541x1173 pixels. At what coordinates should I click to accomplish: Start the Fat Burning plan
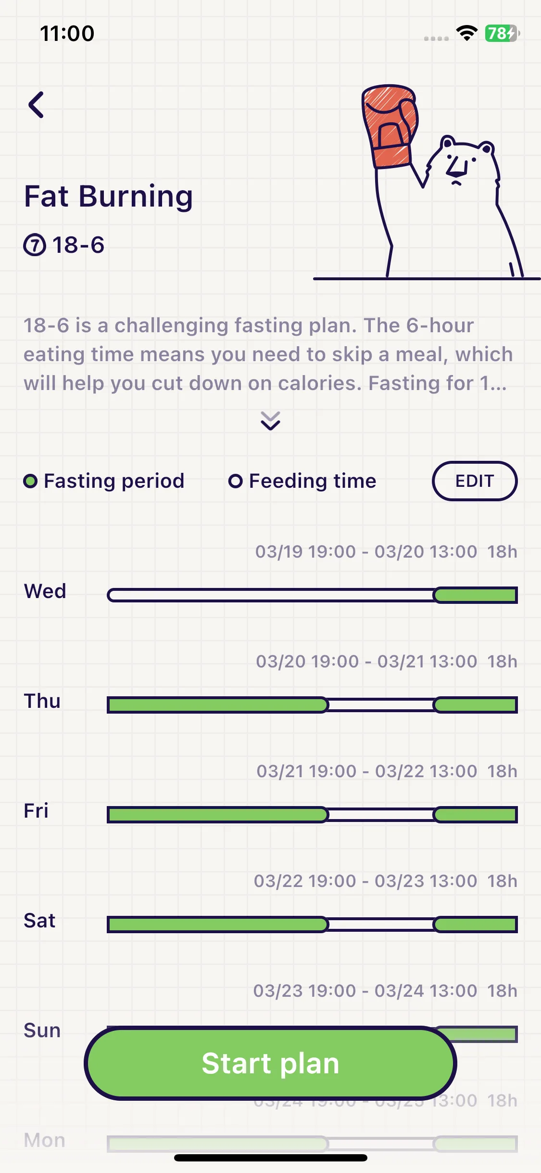[270, 1063]
